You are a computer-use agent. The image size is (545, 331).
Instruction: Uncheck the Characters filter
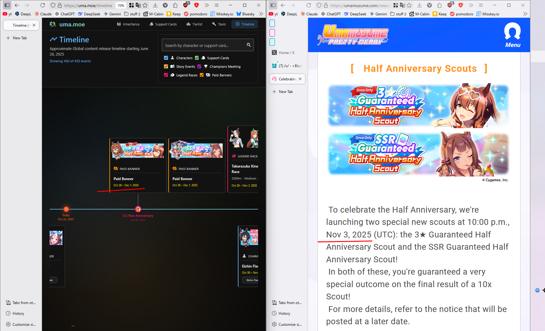(166, 58)
